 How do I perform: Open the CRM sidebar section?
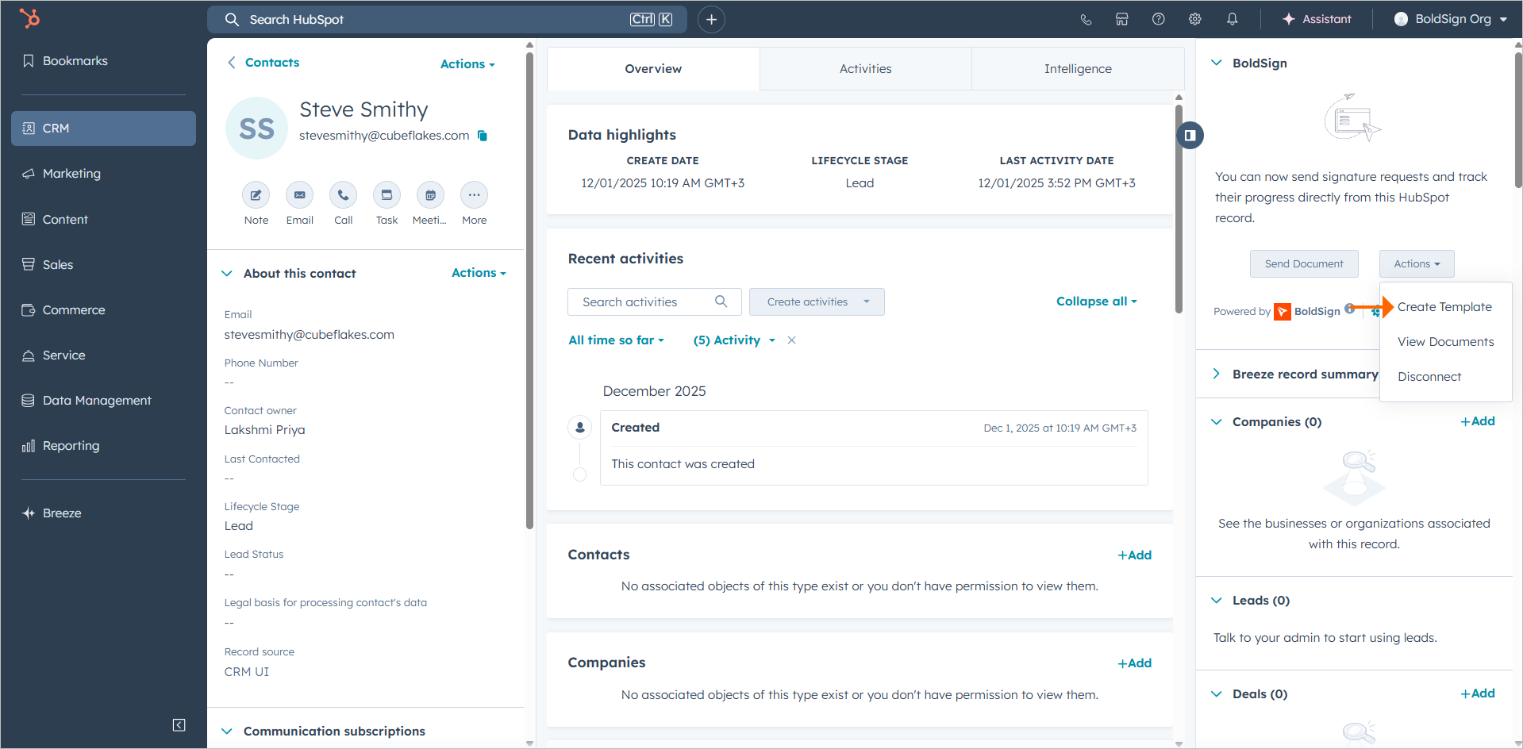point(103,129)
